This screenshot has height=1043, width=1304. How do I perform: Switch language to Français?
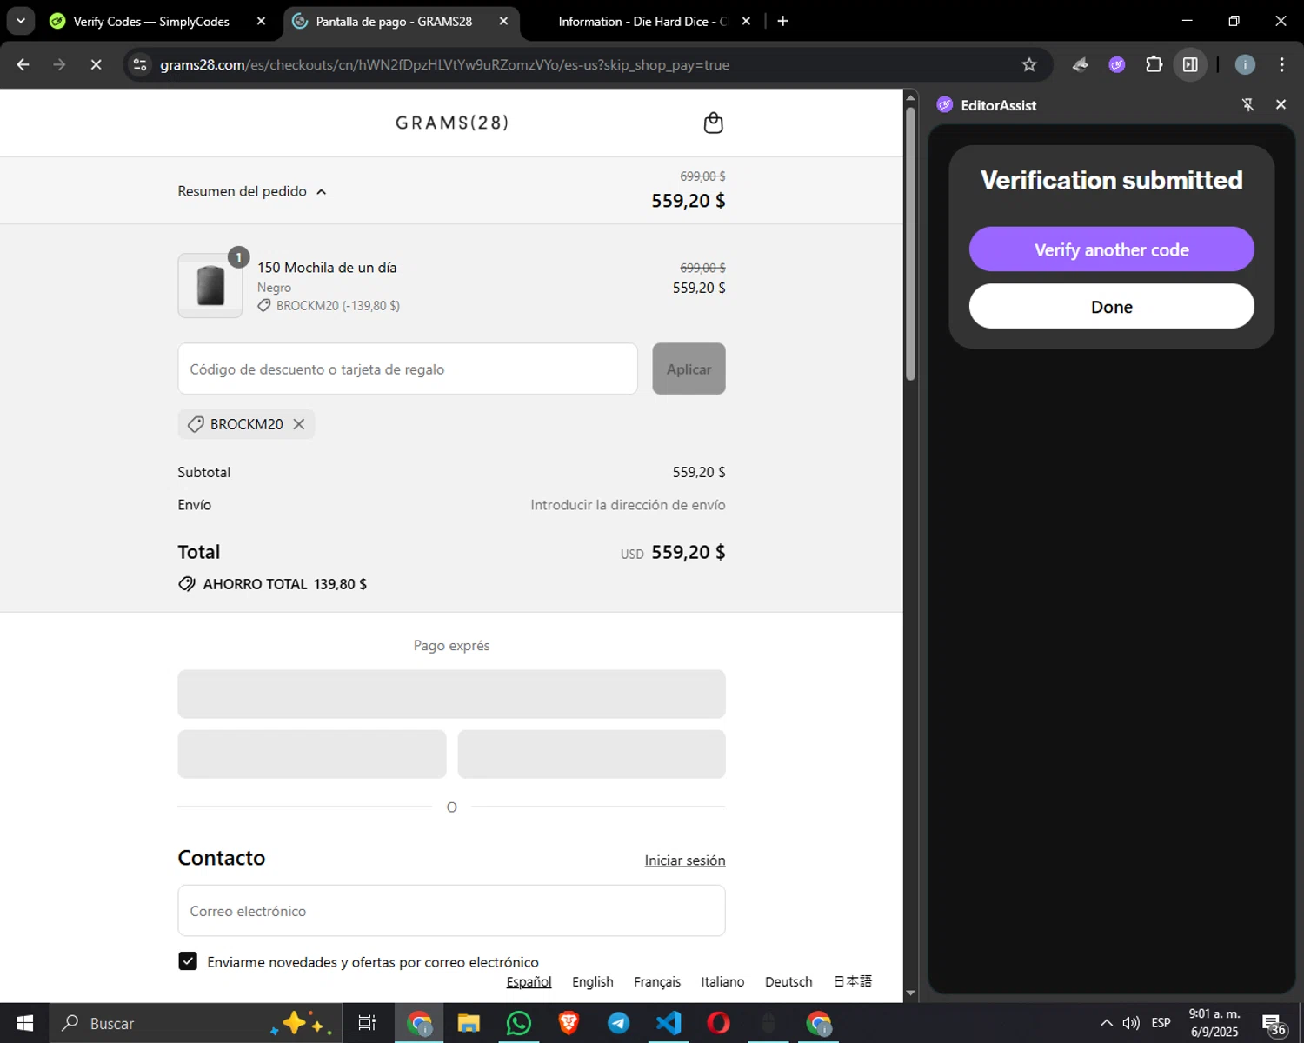tap(657, 981)
